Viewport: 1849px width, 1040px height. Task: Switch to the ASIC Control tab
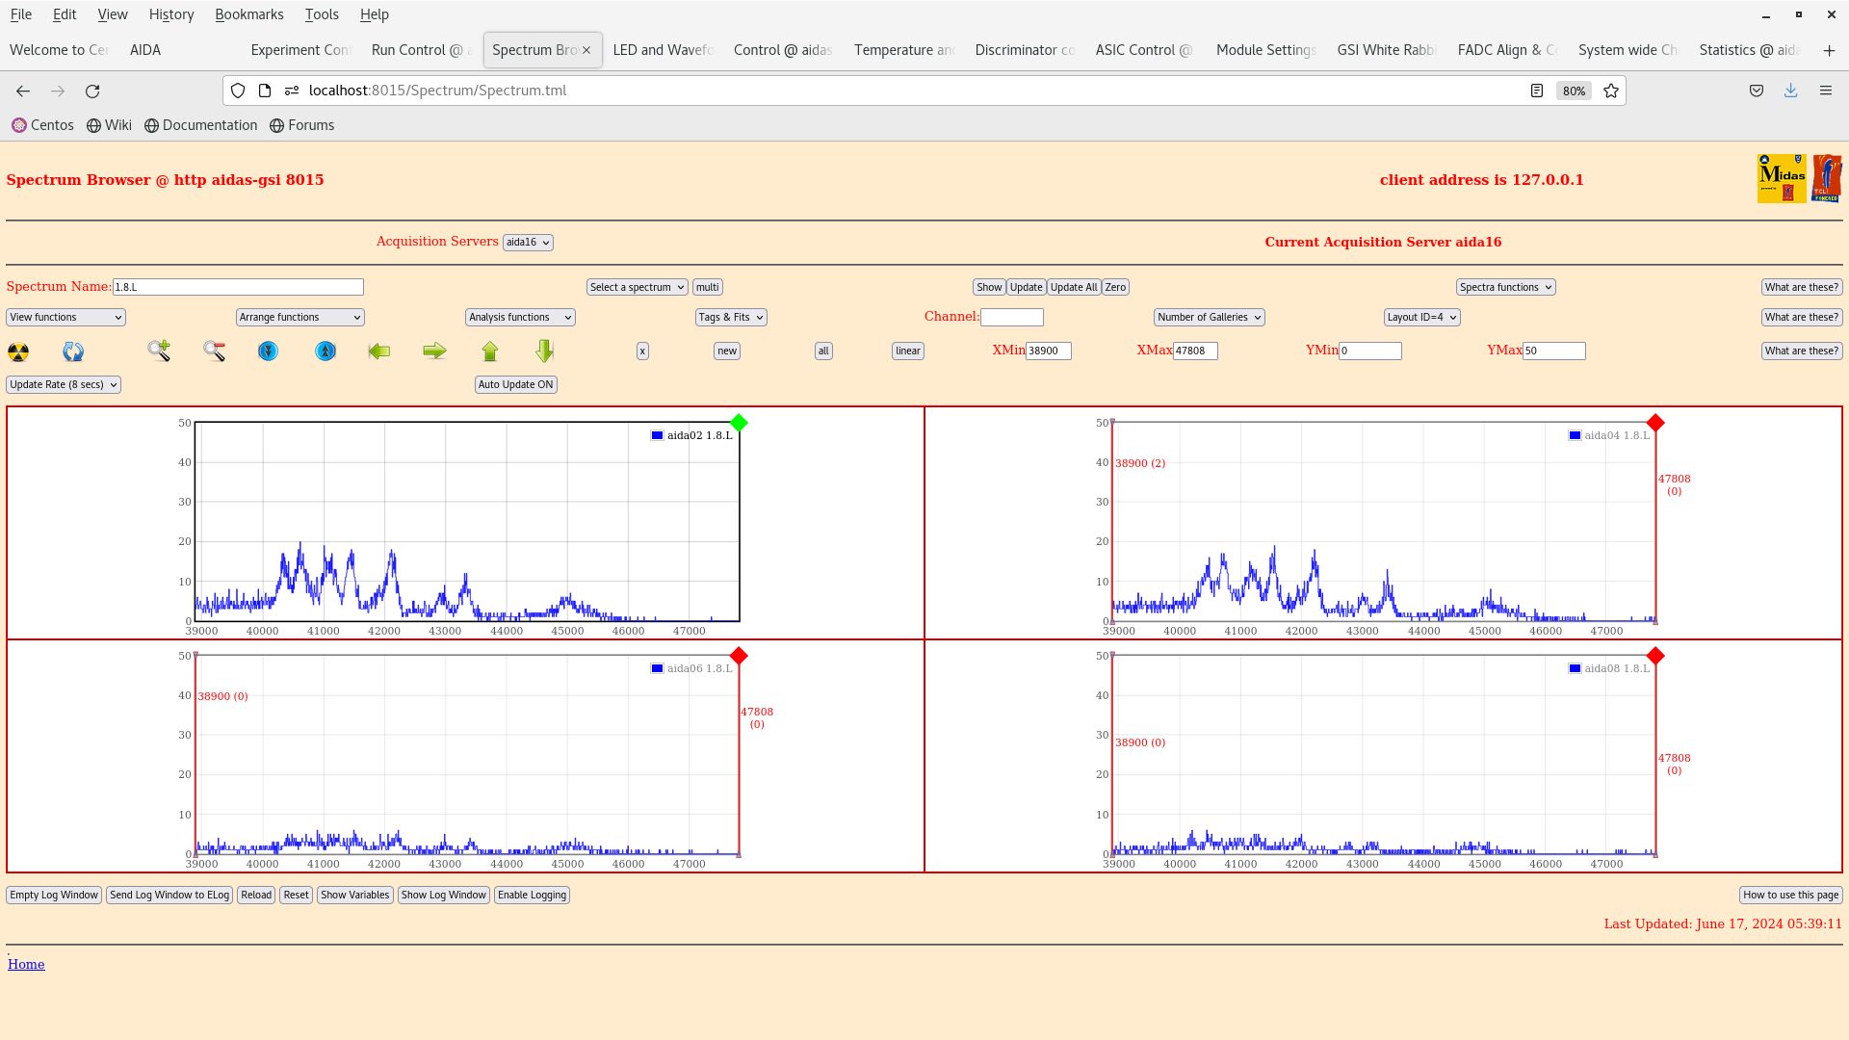[1145, 50]
